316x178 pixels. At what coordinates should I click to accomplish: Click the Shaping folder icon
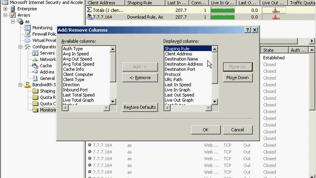[x=35, y=91]
